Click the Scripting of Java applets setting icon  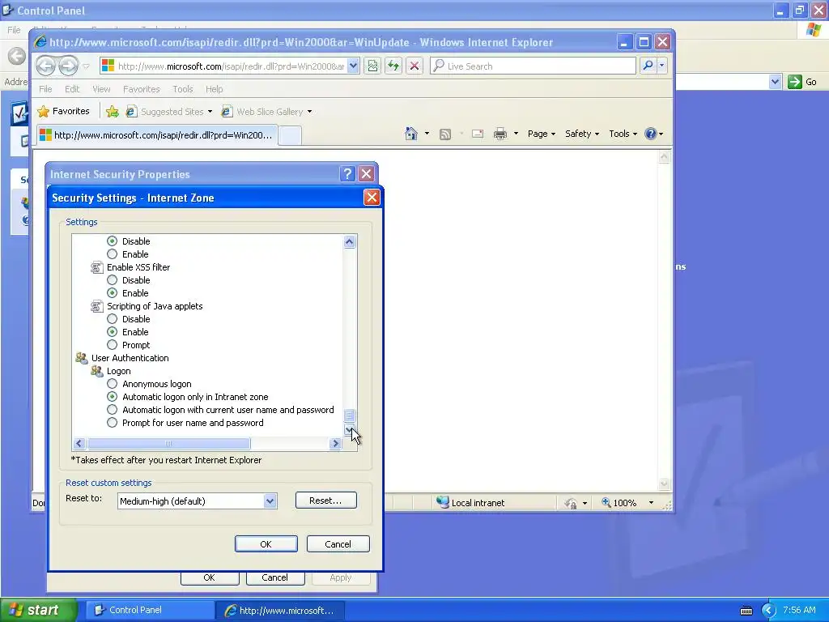pos(97,306)
